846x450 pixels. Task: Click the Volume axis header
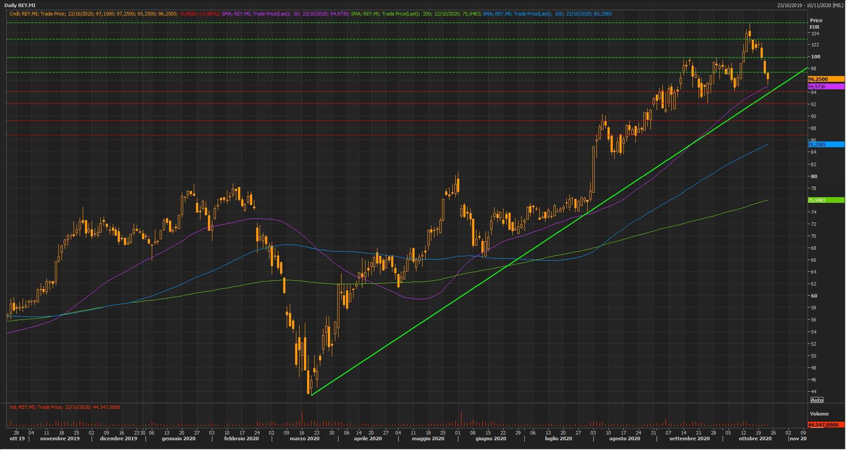(x=819, y=414)
